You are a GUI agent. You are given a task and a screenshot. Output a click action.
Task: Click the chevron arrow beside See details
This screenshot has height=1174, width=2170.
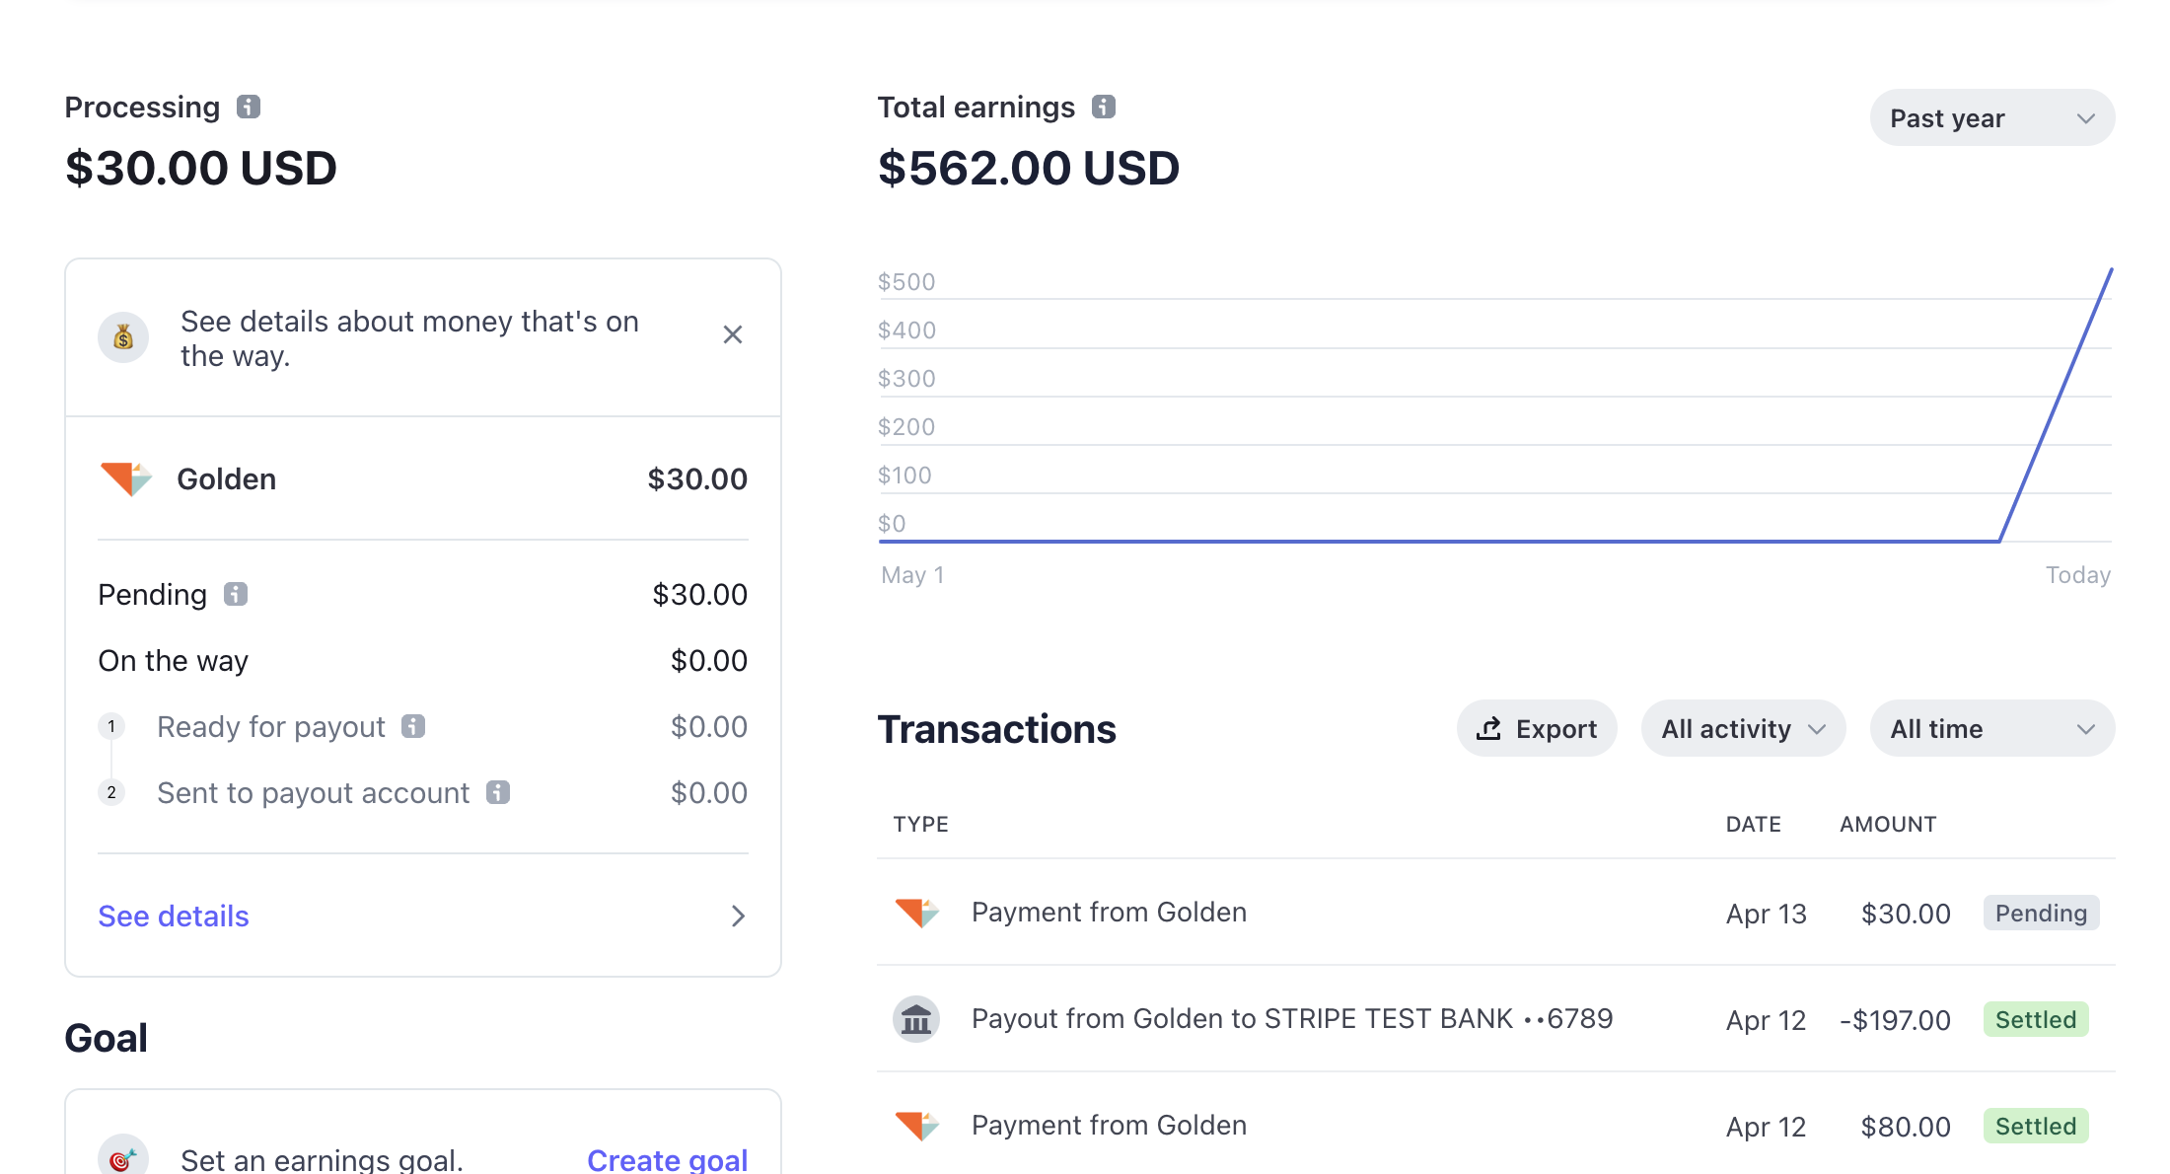[x=738, y=916]
